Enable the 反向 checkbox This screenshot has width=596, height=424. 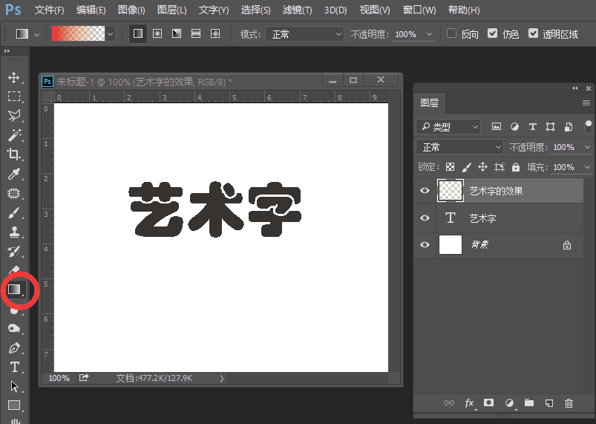(452, 34)
